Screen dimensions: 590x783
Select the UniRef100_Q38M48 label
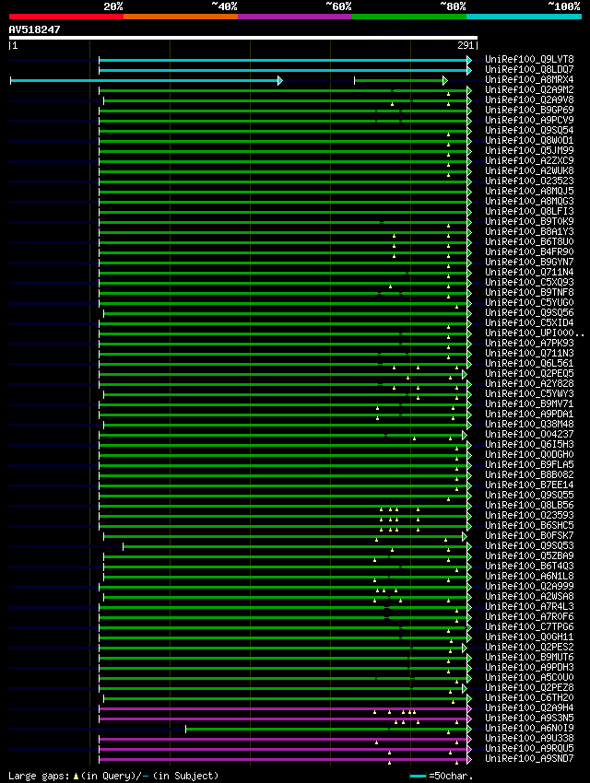tap(529, 425)
